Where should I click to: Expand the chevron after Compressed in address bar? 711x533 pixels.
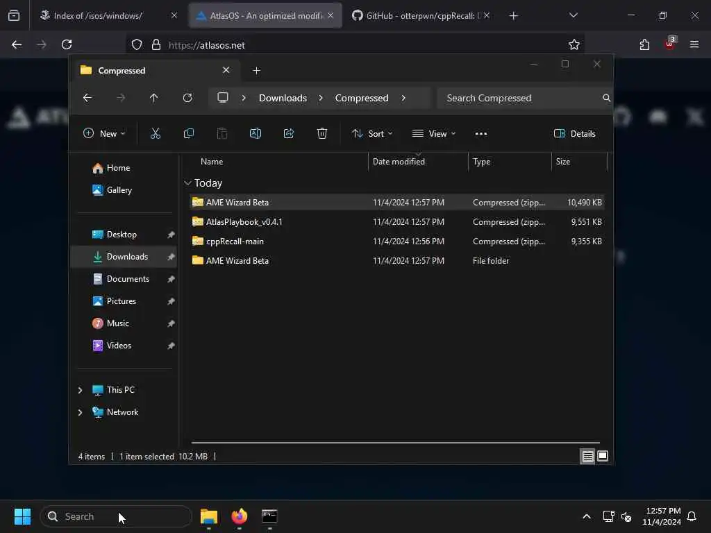click(x=403, y=98)
